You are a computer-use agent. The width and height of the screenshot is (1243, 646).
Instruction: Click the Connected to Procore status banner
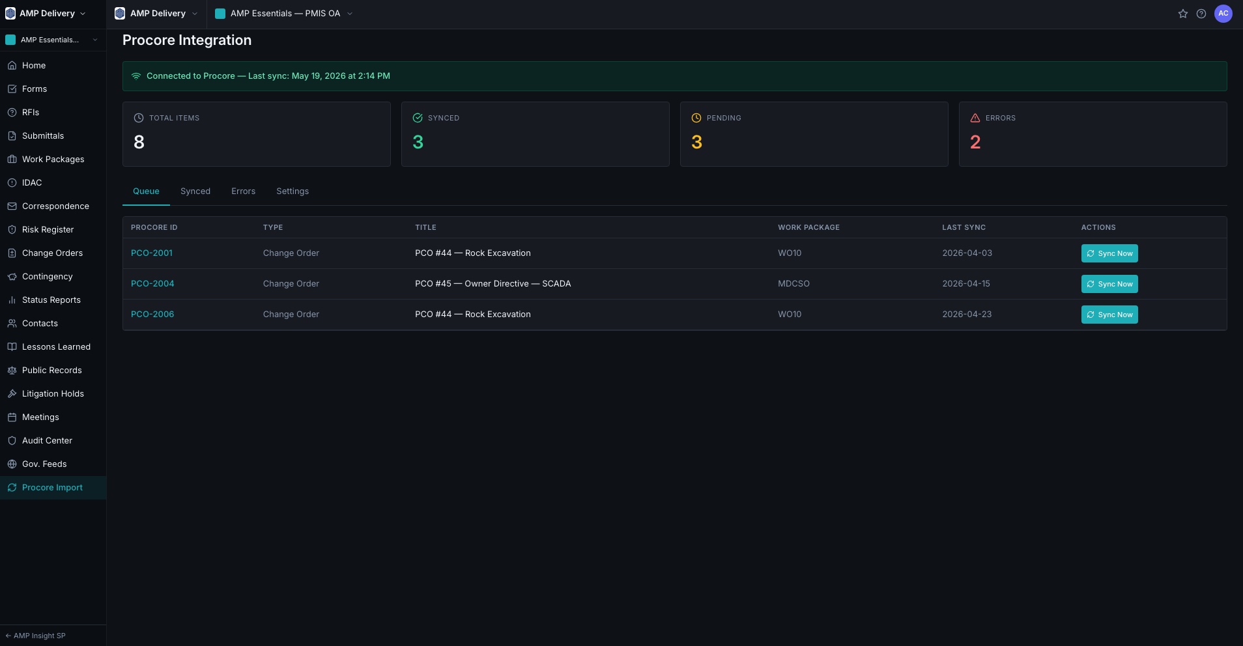675,76
